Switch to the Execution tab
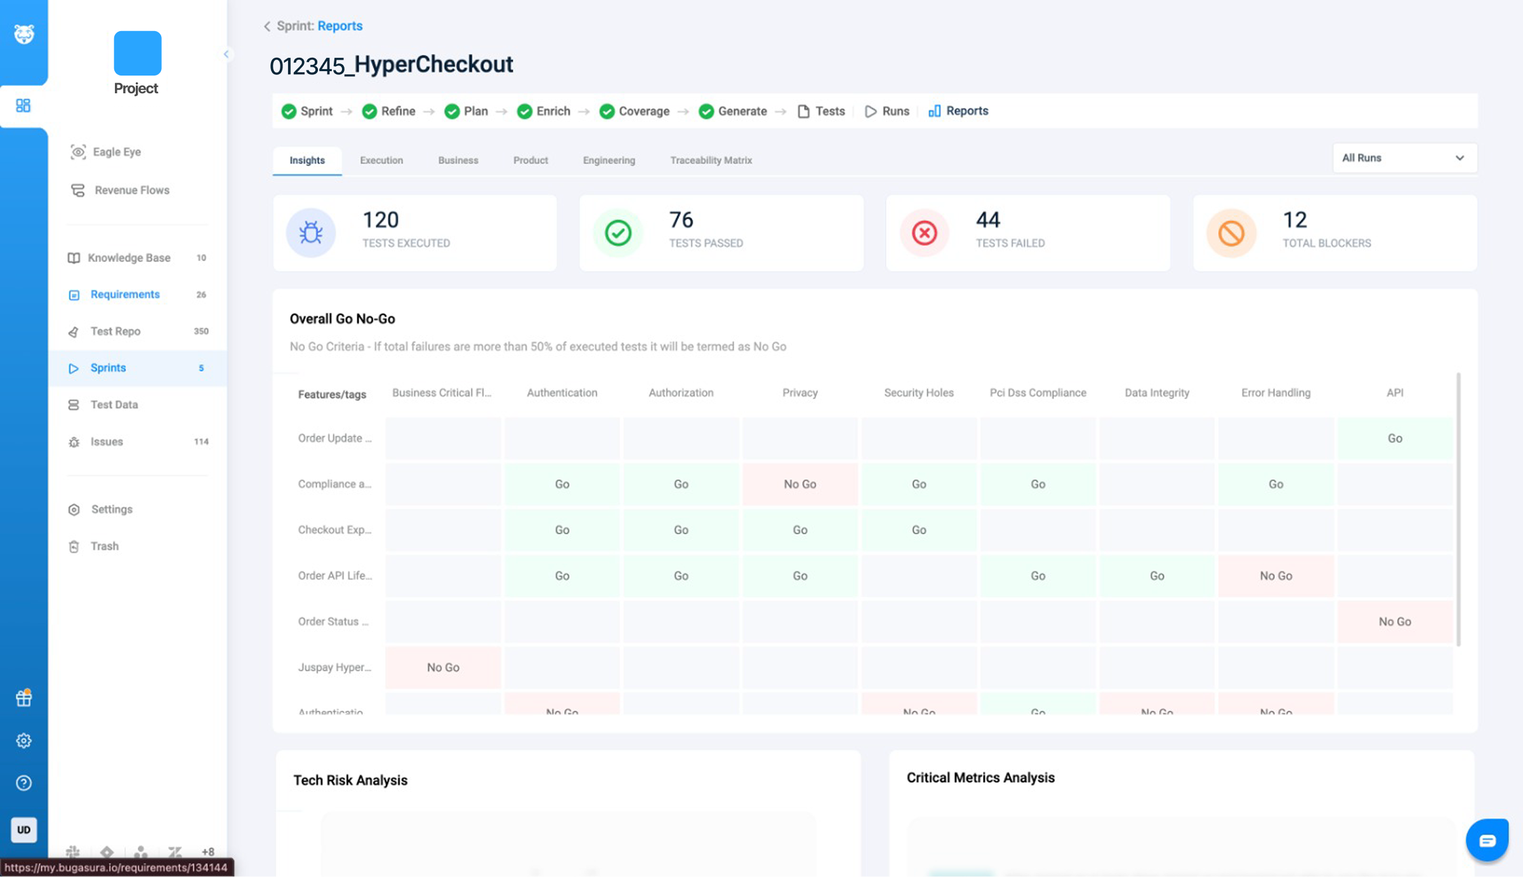1523x877 pixels. [381, 160]
